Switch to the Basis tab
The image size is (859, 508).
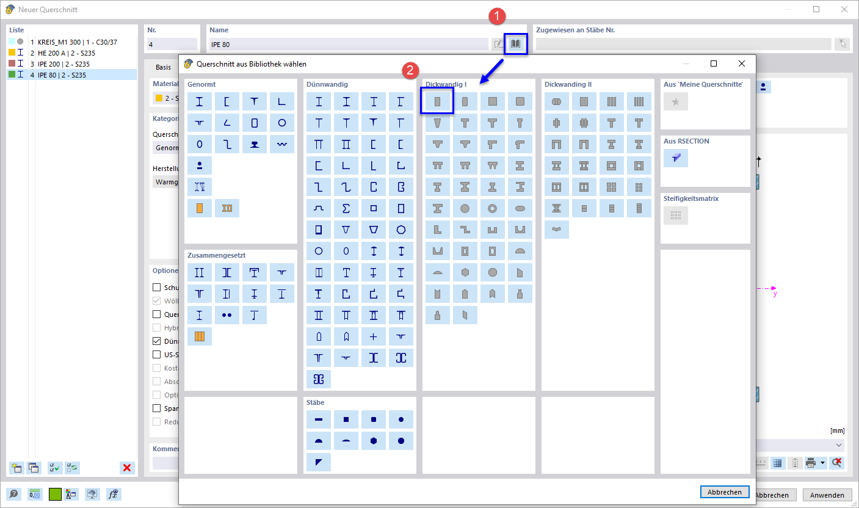pos(163,67)
